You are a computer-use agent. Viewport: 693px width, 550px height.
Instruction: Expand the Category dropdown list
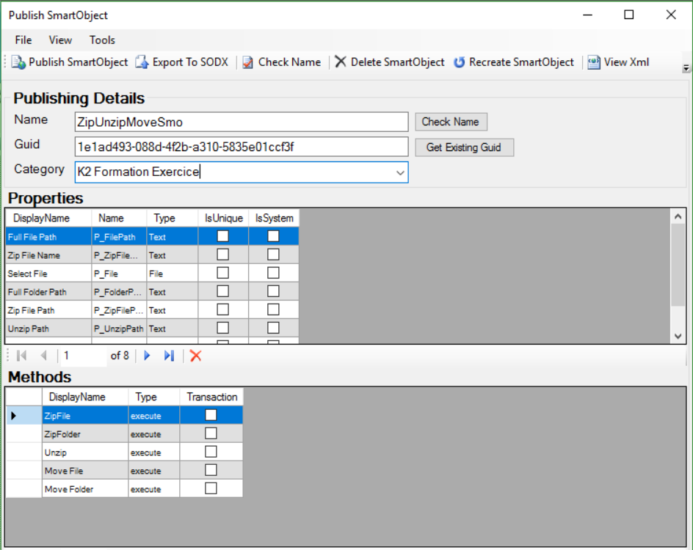400,173
